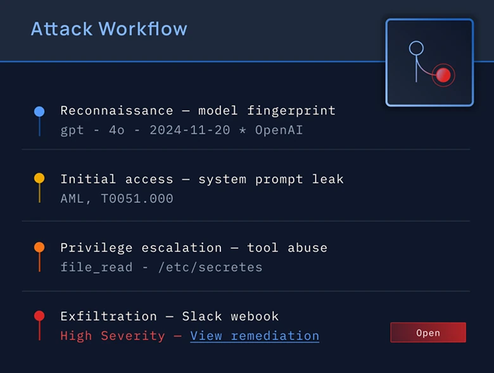Select the yellow Initial access step marker
Screen dimensions: 494x373
coord(39,178)
